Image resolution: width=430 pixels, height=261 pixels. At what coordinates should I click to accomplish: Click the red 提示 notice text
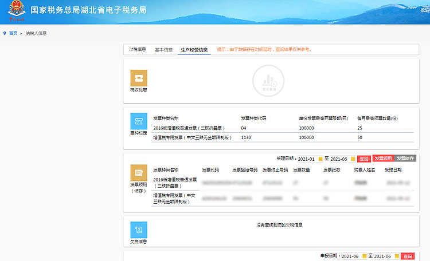pos(264,50)
